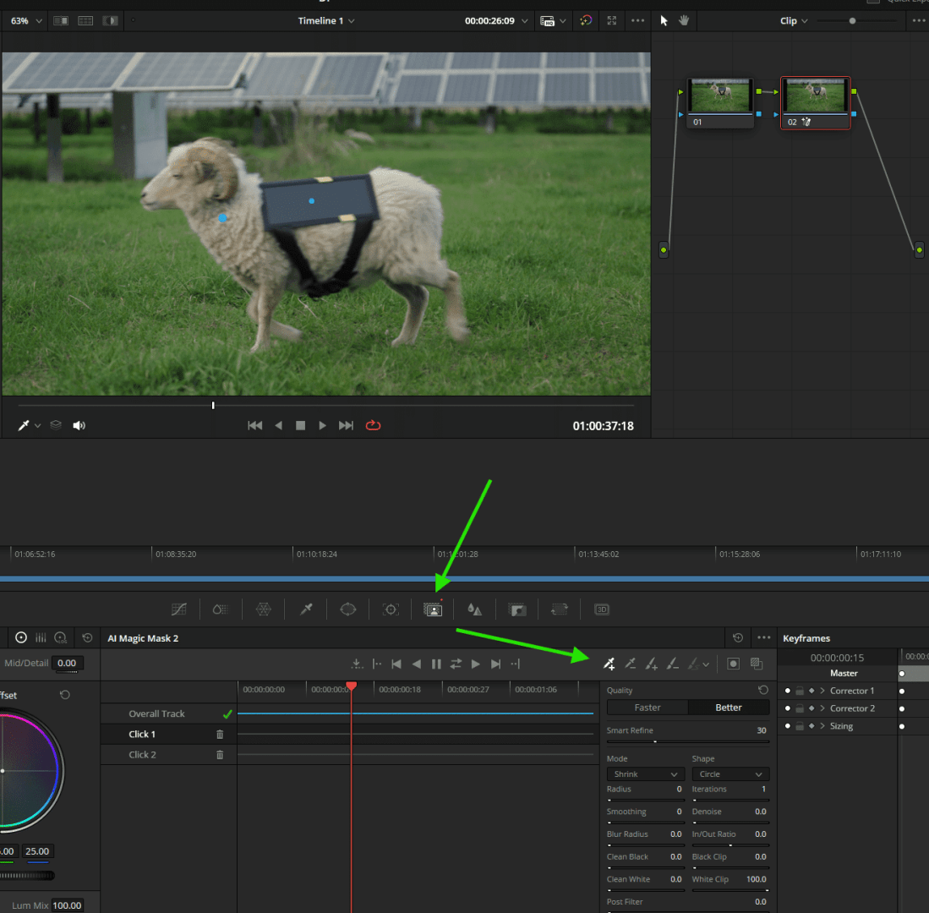Viewport: 929px width, 913px height.
Task: Switch mask quality to Faster
Action: point(647,707)
